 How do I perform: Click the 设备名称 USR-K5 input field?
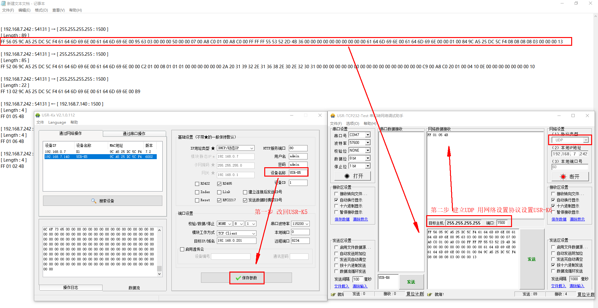298,173
